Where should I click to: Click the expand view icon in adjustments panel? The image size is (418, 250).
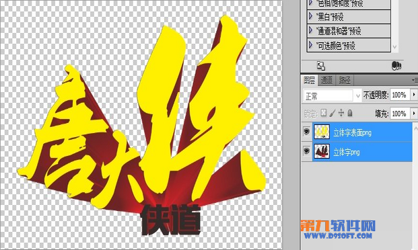320,66
